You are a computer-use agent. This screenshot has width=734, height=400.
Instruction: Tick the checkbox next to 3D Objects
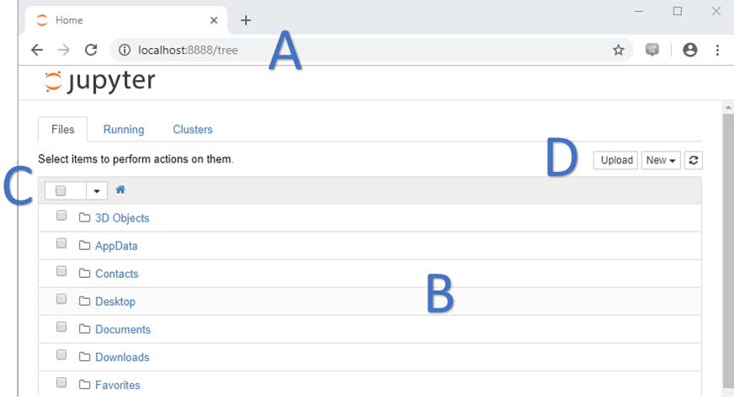tap(61, 216)
